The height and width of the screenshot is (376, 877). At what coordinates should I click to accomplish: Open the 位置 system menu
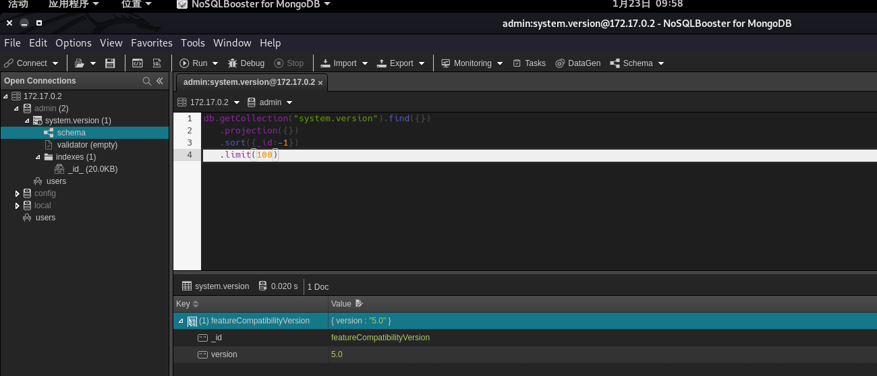click(136, 4)
